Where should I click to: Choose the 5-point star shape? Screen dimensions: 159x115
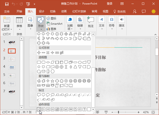pos(52,81)
